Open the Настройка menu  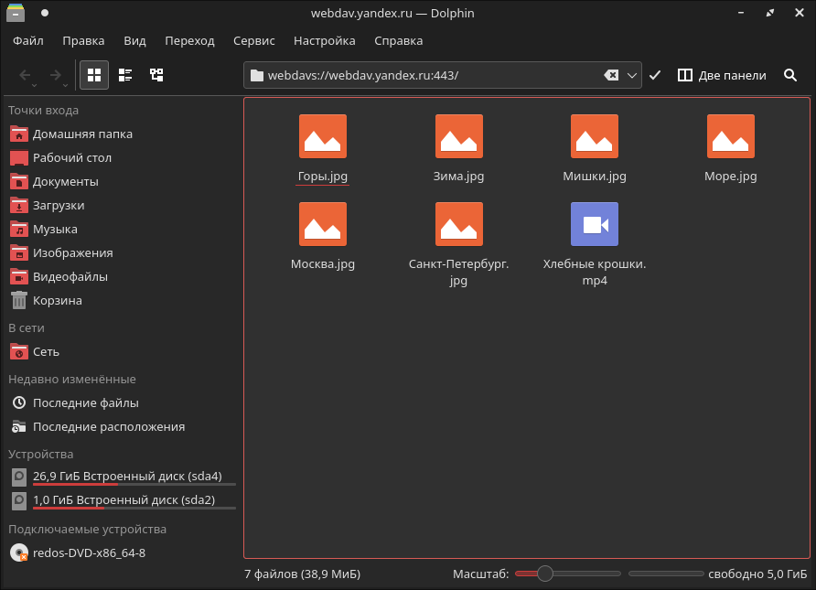point(324,40)
